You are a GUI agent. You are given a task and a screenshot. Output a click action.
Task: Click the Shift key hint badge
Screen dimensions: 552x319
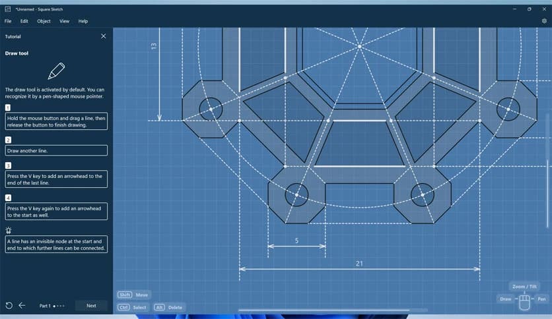coord(125,295)
